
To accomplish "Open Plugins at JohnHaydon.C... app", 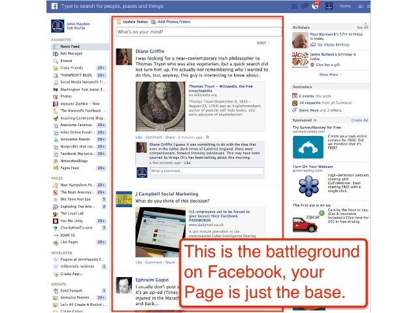I will pos(82,259).
